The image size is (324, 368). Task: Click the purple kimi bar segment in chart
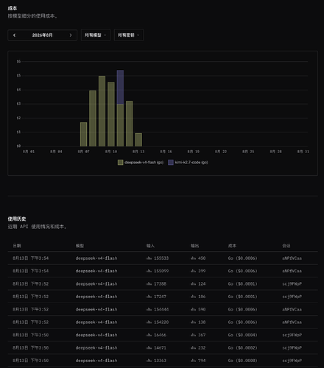(120, 87)
